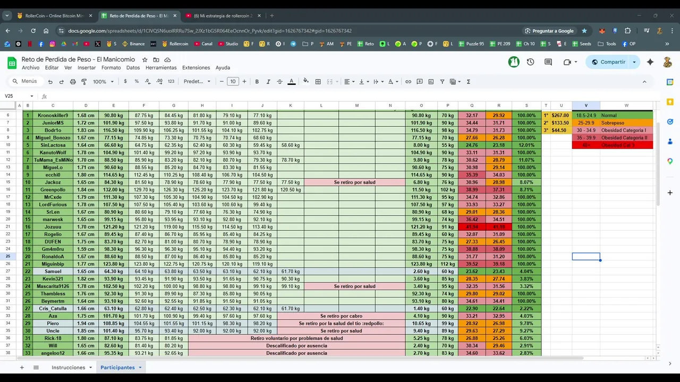Image resolution: width=680 pixels, height=382 pixels.
Task: Go to Sheets home via green logo
Action: point(12,63)
